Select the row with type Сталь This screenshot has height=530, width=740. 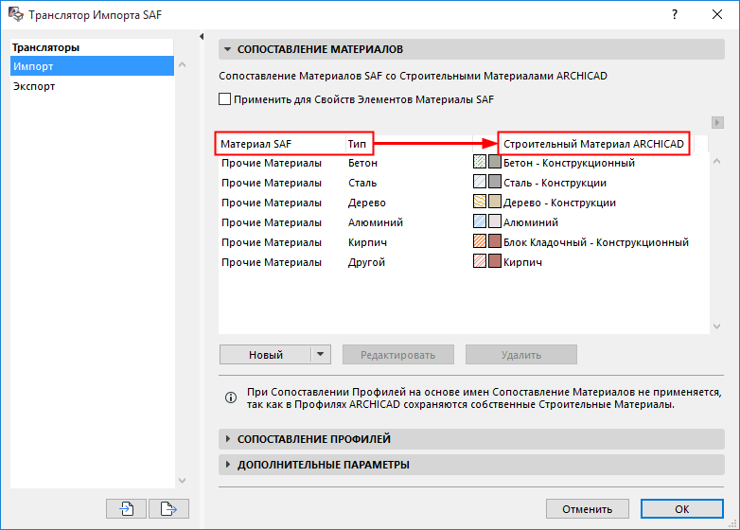point(464,183)
